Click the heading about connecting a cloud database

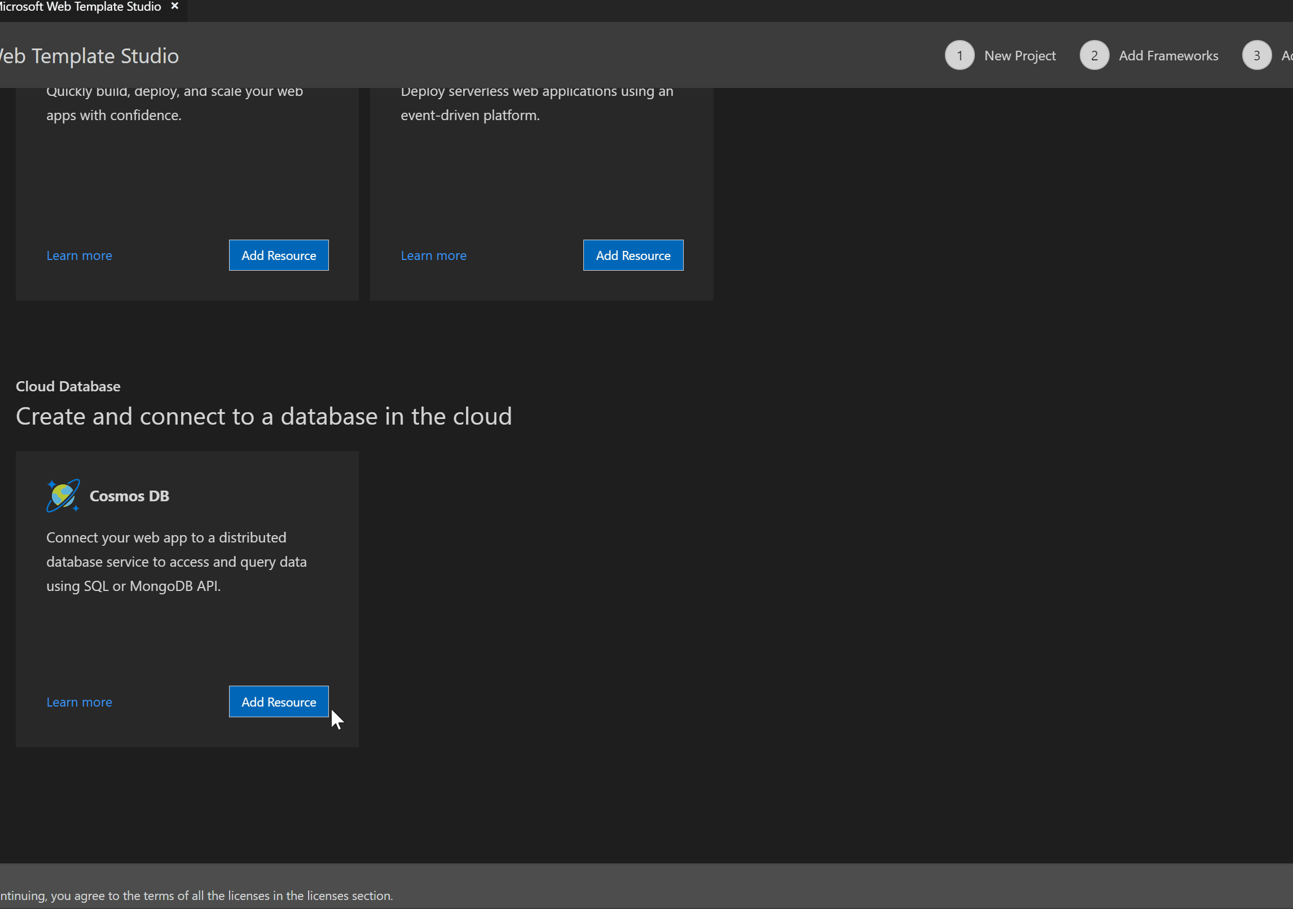[x=263, y=416]
